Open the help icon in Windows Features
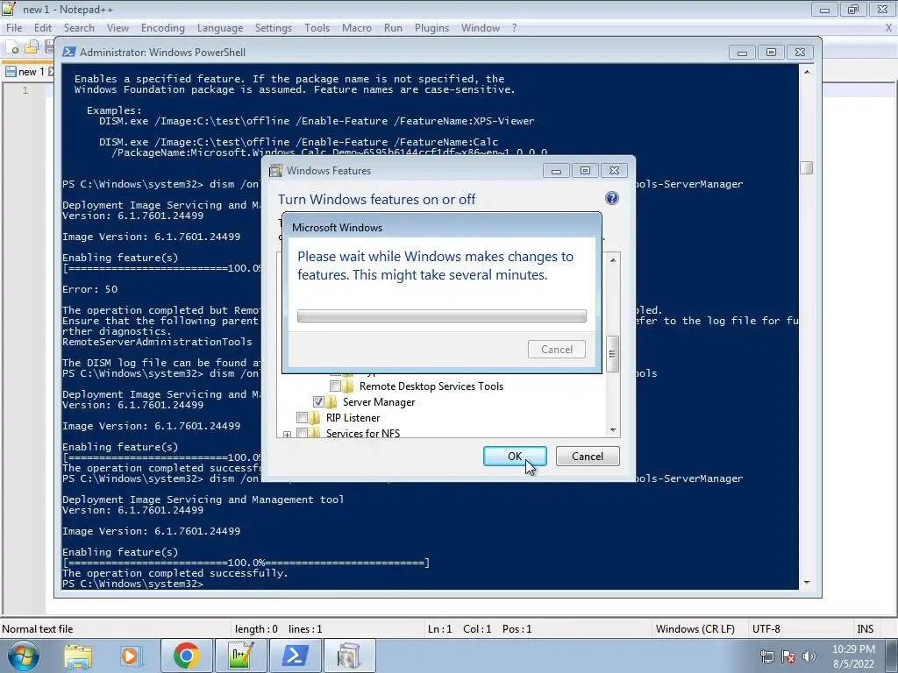Screen dimensions: 898x673 pos(611,198)
